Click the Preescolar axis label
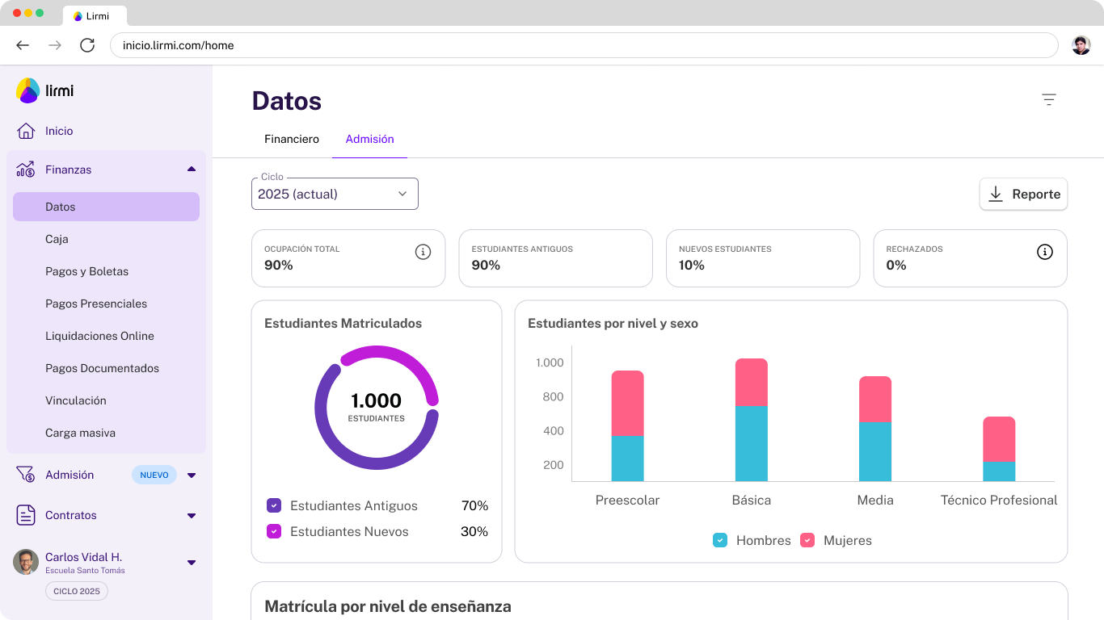The image size is (1104, 620). pos(628,501)
